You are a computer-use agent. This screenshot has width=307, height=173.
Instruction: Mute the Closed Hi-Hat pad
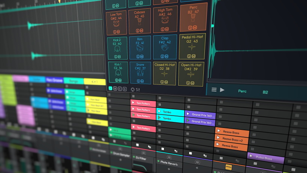point(166,82)
